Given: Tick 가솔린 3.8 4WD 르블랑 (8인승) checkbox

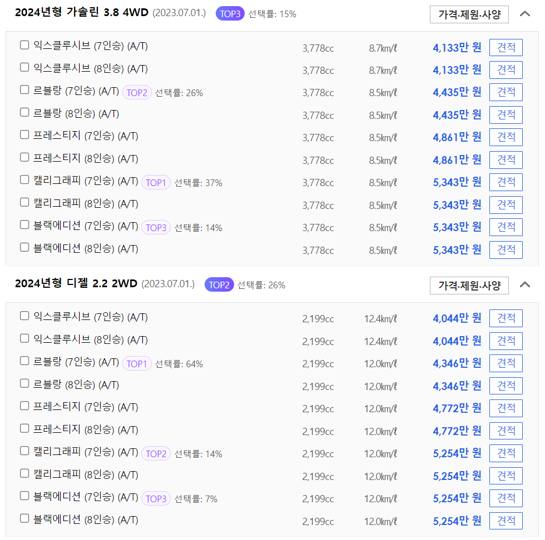Looking at the screenshot, I should 24,112.
